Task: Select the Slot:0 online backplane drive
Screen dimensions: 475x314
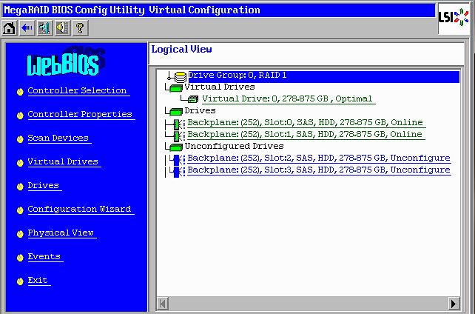Action: click(x=305, y=123)
